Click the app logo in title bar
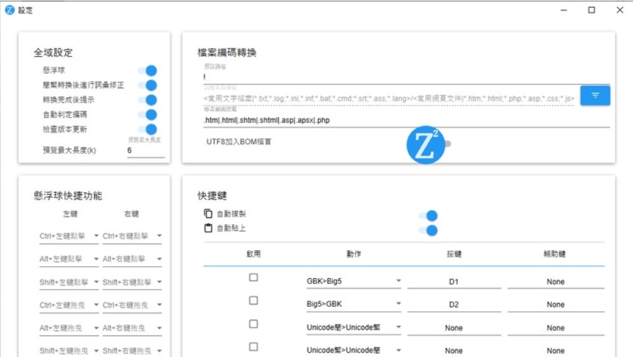The width and height of the screenshot is (633, 357). click(10, 10)
